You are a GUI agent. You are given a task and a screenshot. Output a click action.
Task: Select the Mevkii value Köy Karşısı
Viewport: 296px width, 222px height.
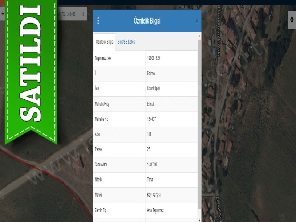click(154, 195)
